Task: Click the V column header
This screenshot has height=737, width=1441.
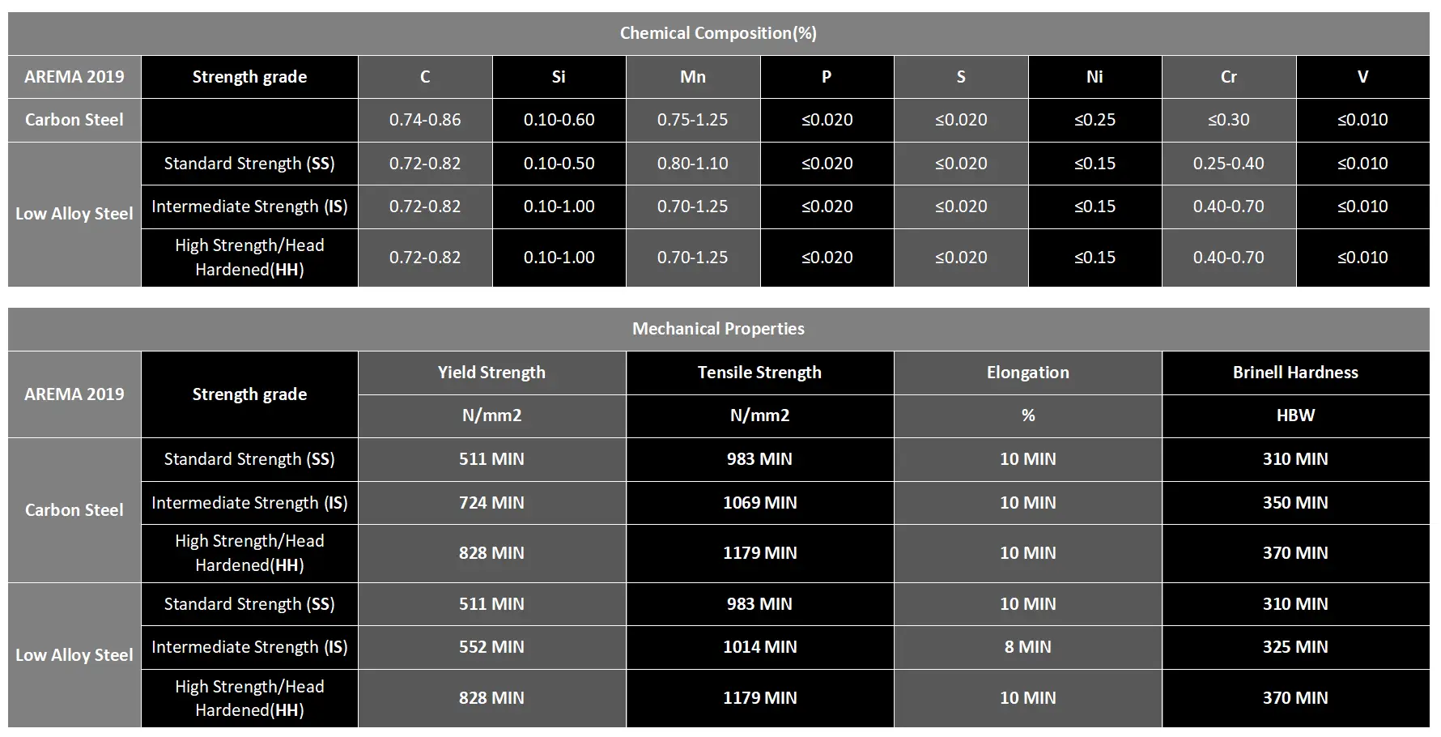Action: point(1362,77)
